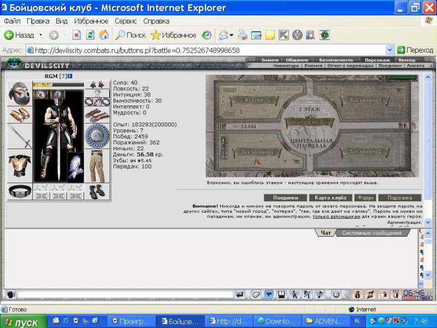Click the boots item
The image size is (437, 328).
point(97,191)
